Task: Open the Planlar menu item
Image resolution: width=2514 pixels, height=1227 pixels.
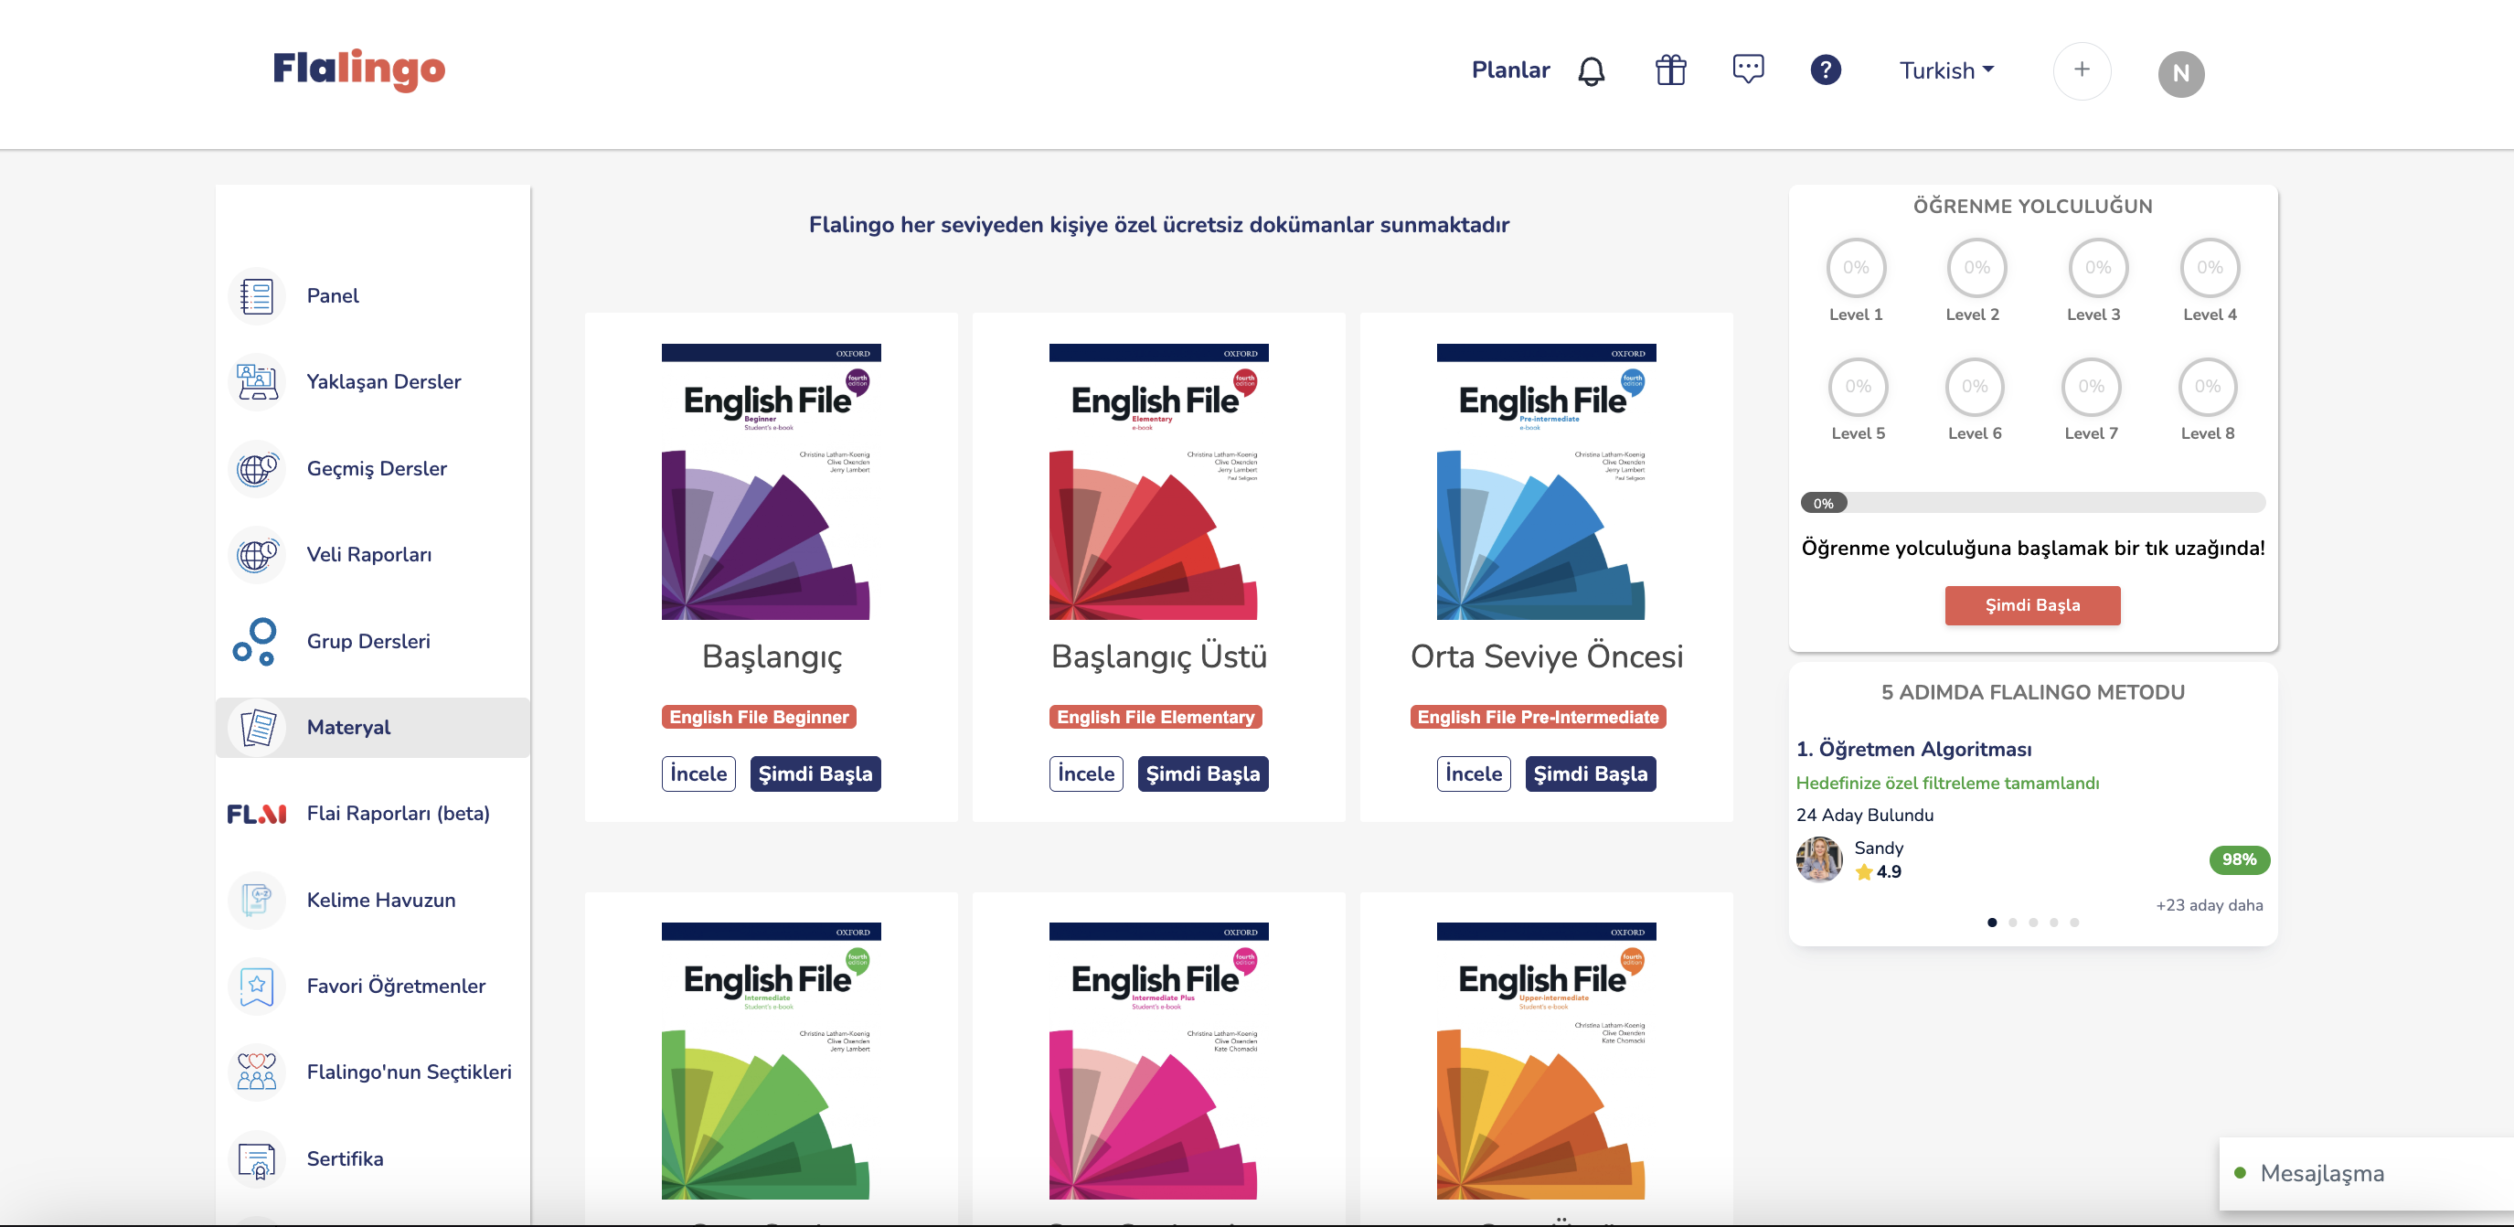Action: click(x=1509, y=70)
